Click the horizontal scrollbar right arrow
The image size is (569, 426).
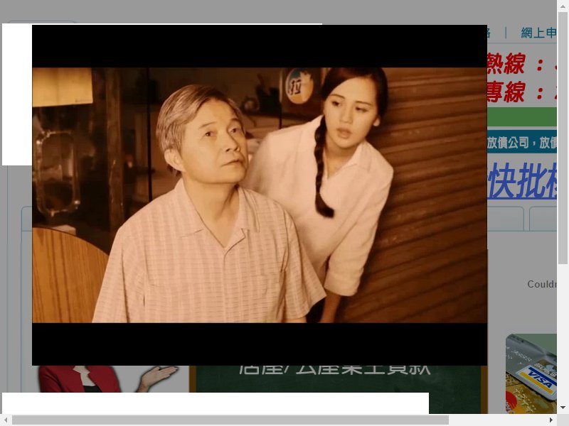click(x=551, y=420)
